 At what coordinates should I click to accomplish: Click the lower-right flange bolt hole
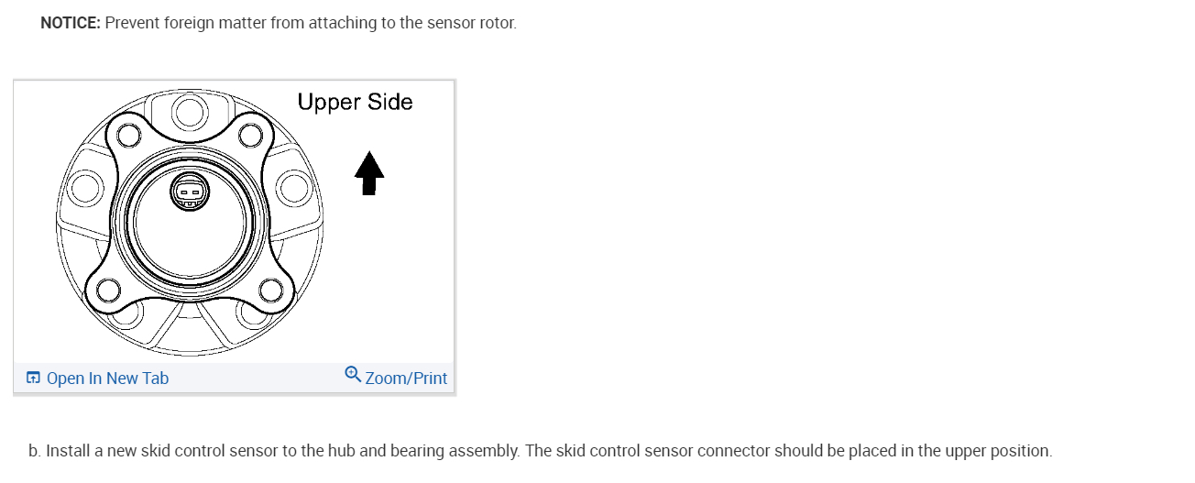pos(271,291)
